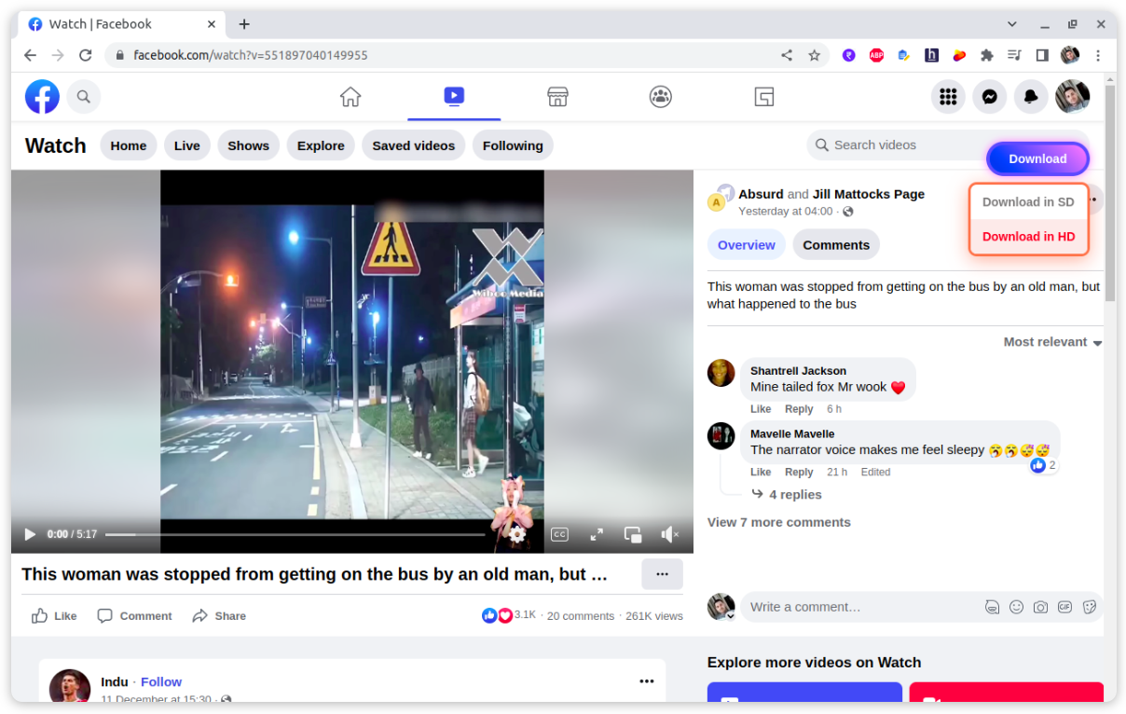Screen dimensions: 1126x714
Task: Attach photo with camera icon
Action: [1040, 607]
